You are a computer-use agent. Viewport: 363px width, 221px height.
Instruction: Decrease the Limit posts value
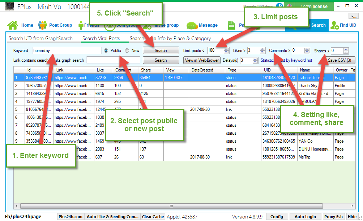pyautogui.click(x=226, y=52)
